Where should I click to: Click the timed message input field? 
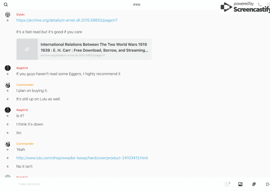(109, 184)
